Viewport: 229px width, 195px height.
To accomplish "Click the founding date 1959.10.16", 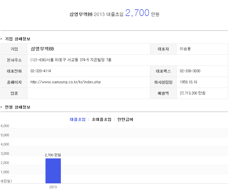I will click(x=188, y=82).
